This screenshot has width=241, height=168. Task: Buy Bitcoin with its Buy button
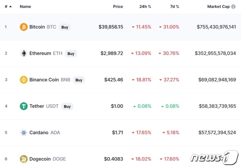65,27
